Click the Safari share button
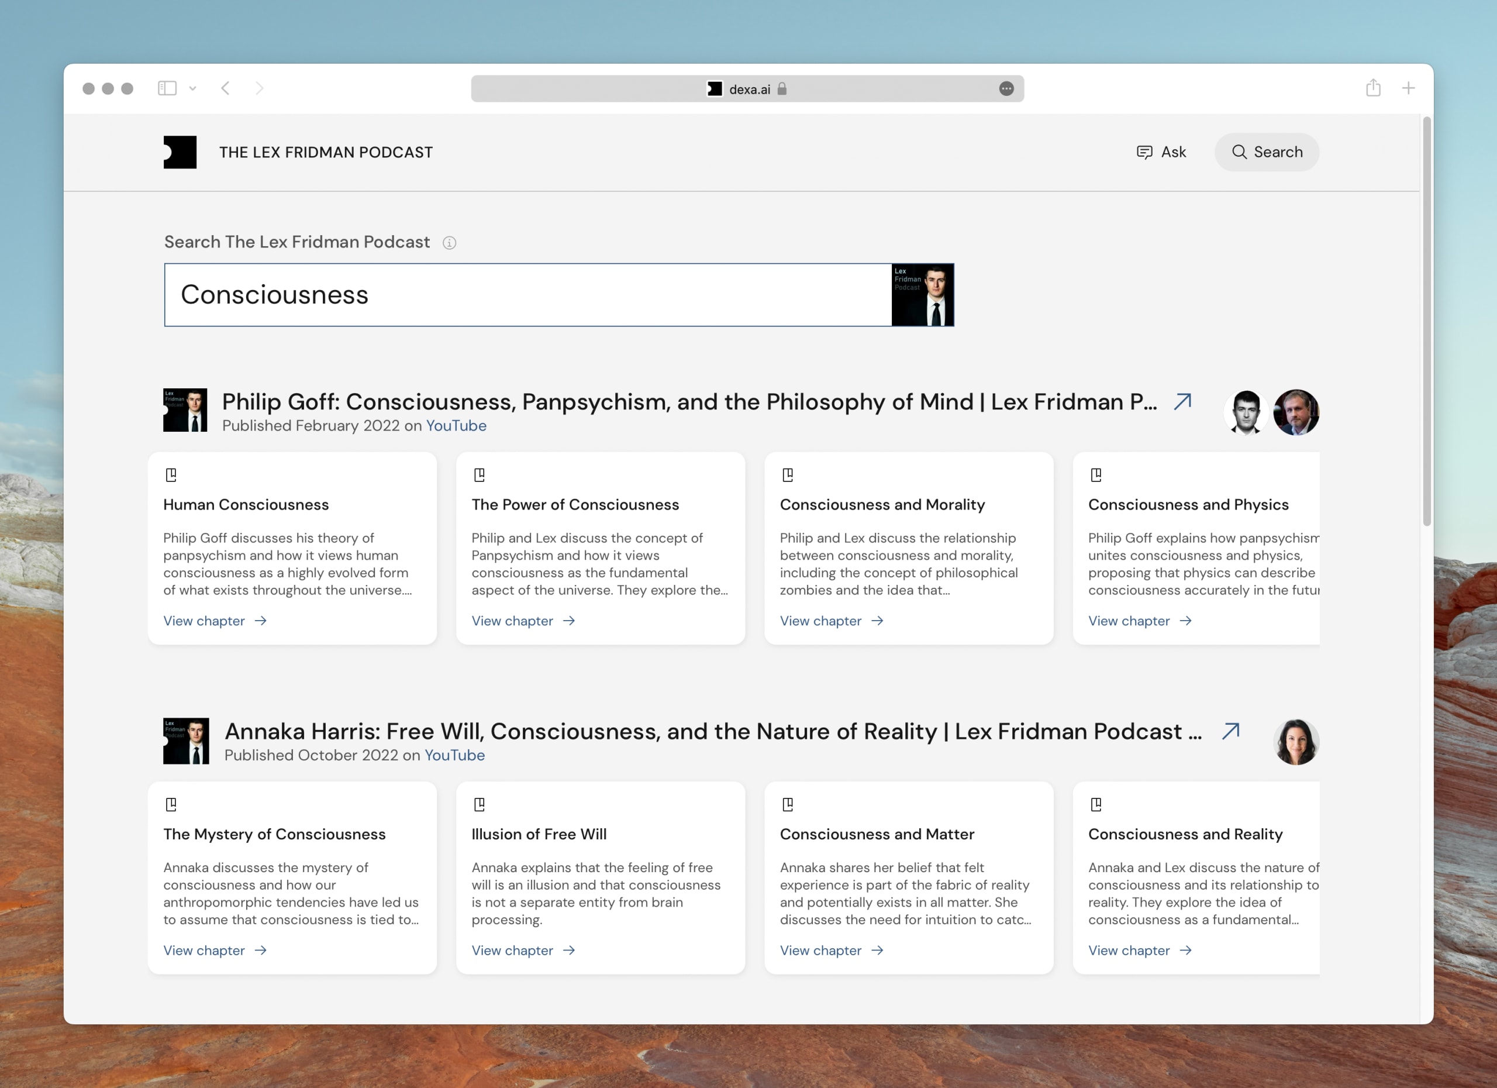Viewport: 1497px width, 1088px height. coord(1373,87)
